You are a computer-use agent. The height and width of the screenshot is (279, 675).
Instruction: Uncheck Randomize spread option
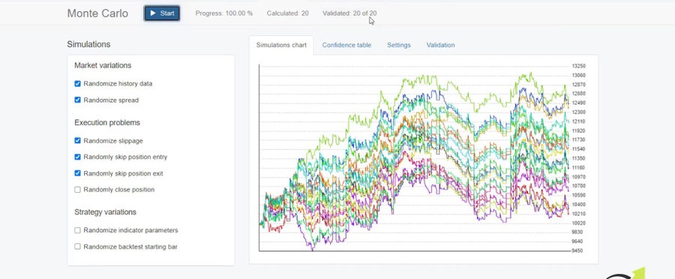point(77,100)
